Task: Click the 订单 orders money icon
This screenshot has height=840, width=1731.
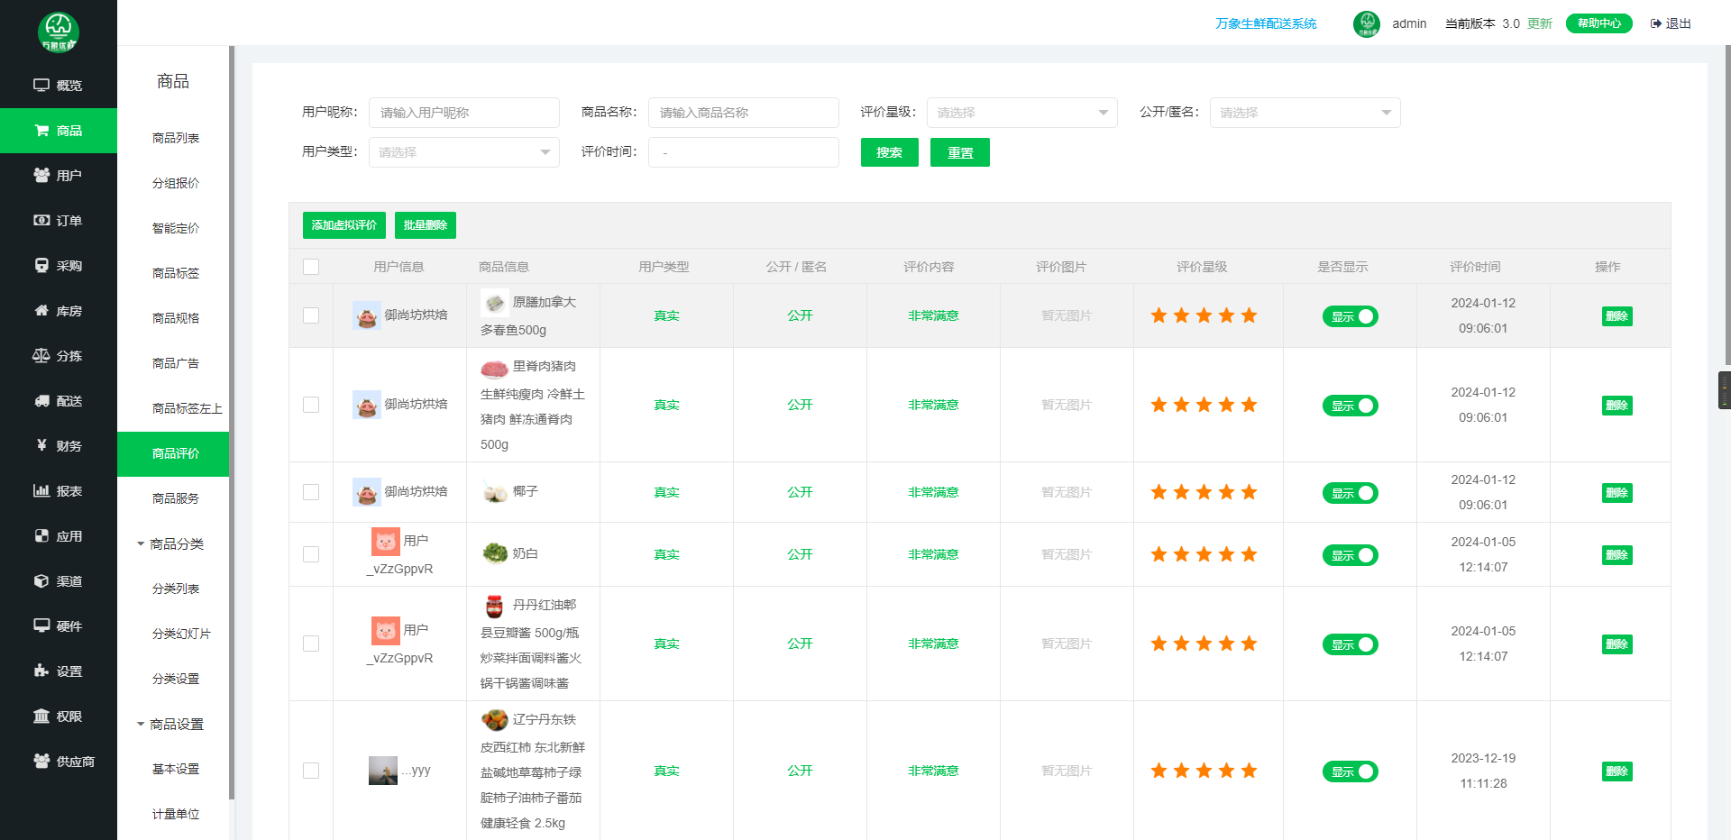Action: coord(41,221)
